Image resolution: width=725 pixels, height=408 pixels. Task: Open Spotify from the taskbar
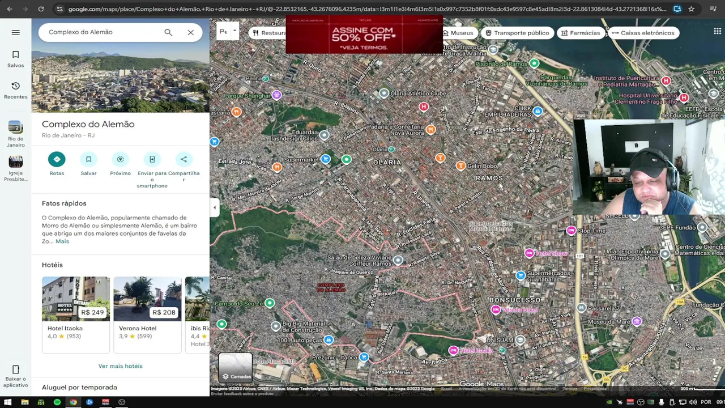(57, 402)
